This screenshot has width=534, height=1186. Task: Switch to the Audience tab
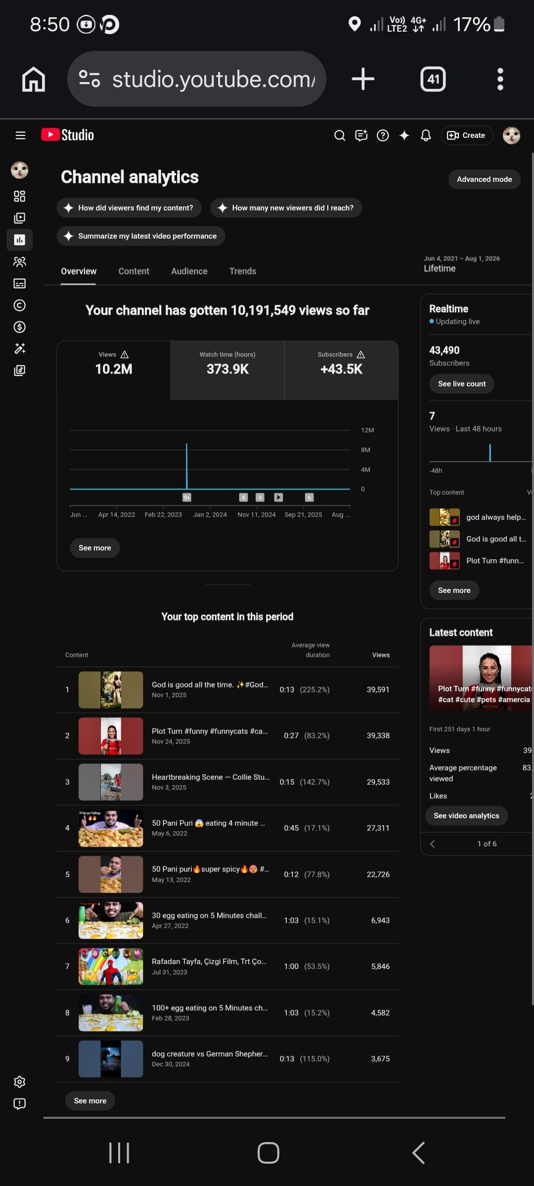click(x=189, y=271)
